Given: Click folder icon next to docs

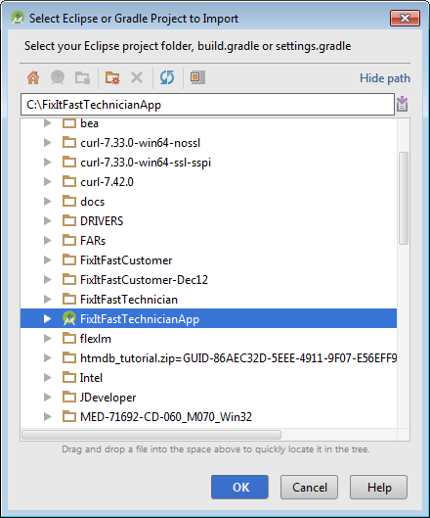Looking at the screenshot, I should pyautogui.click(x=69, y=201).
